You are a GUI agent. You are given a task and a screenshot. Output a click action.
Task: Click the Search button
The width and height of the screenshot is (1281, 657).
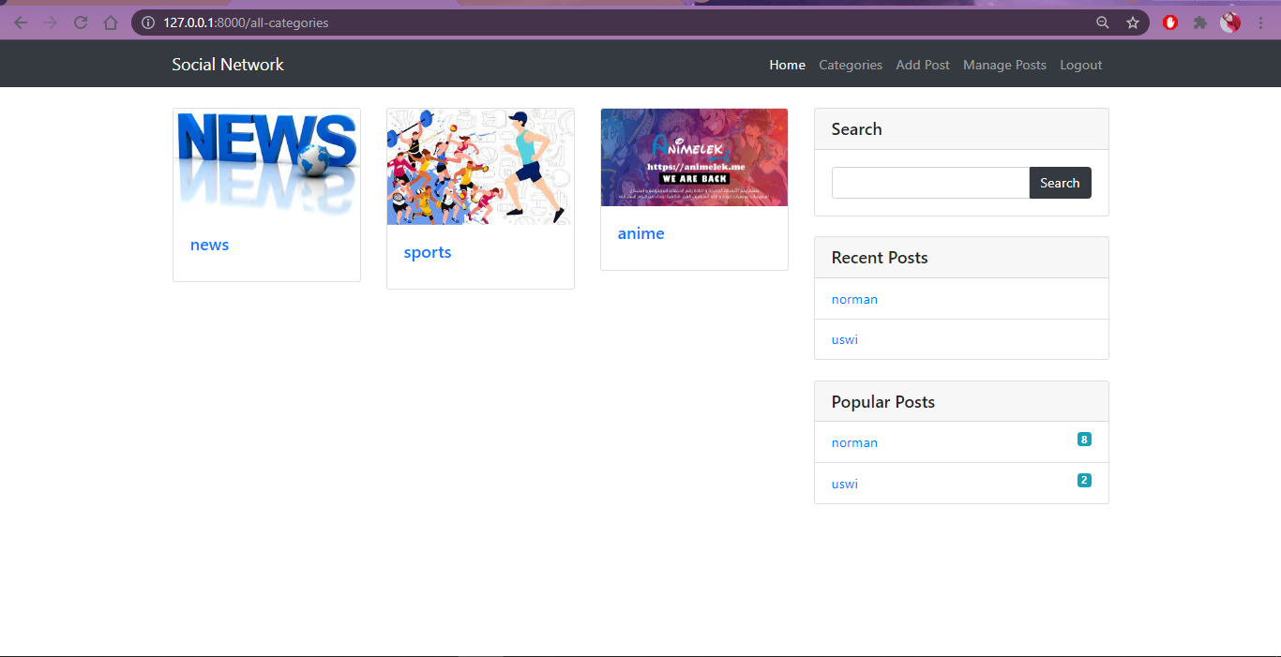1060,182
